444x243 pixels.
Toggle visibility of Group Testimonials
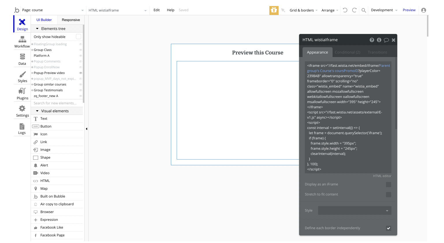pos(81,90)
